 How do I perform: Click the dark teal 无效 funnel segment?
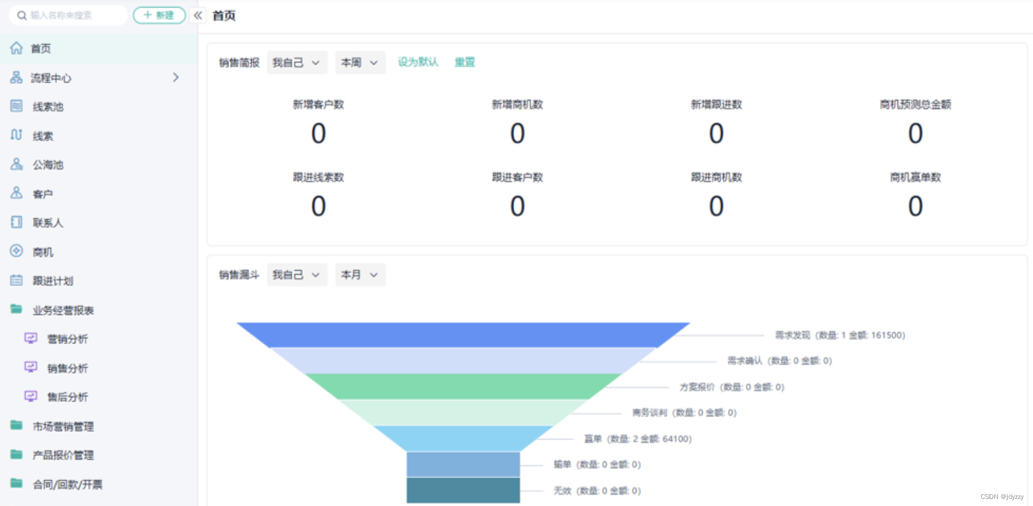463,490
